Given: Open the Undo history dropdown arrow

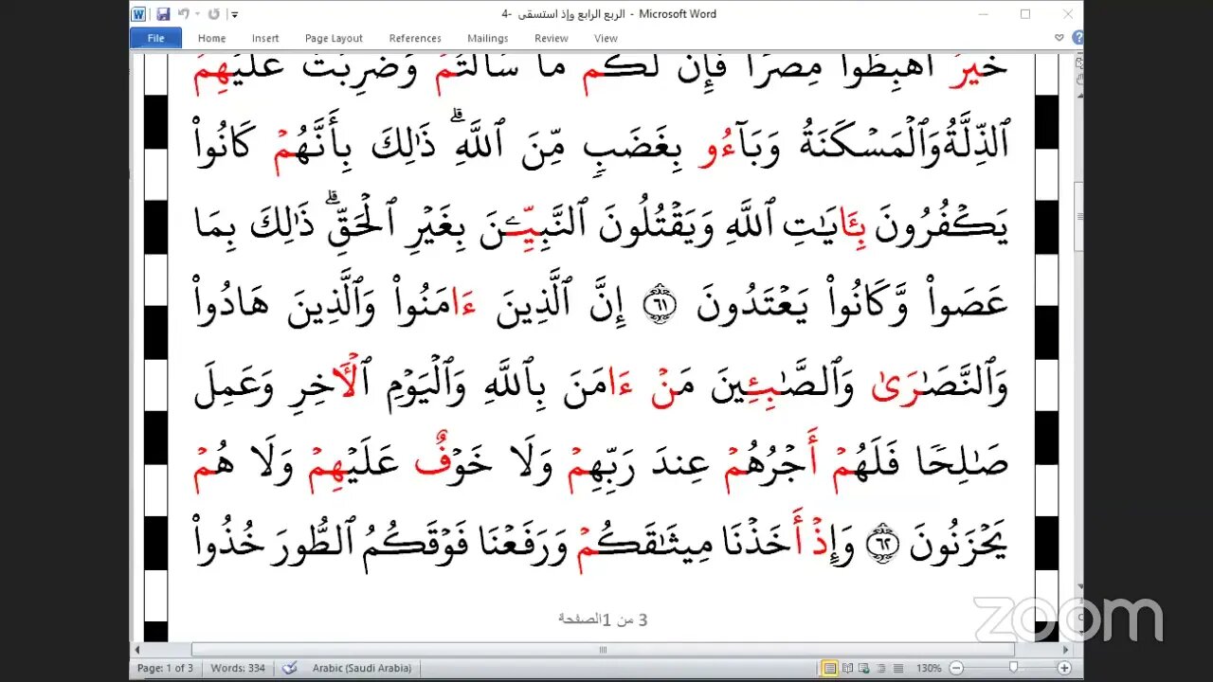Looking at the screenshot, I should [197, 14].
